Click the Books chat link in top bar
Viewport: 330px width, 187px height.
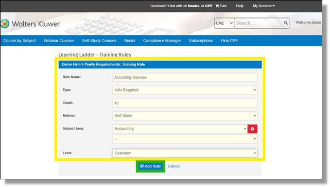(x=194, y=6)
